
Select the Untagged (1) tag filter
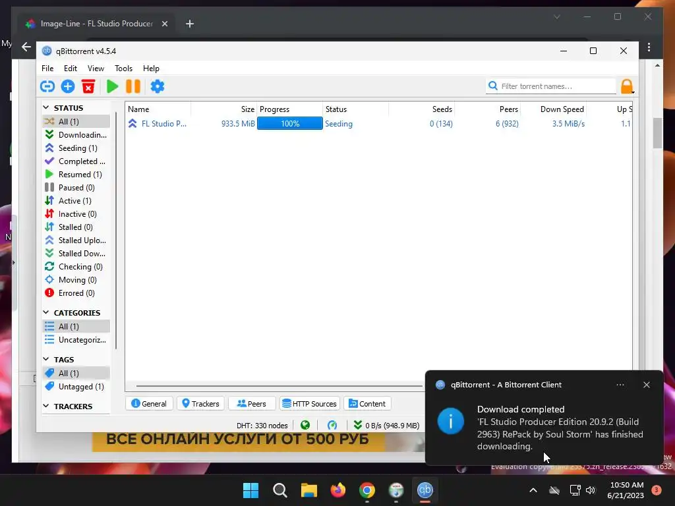(76, 387)
